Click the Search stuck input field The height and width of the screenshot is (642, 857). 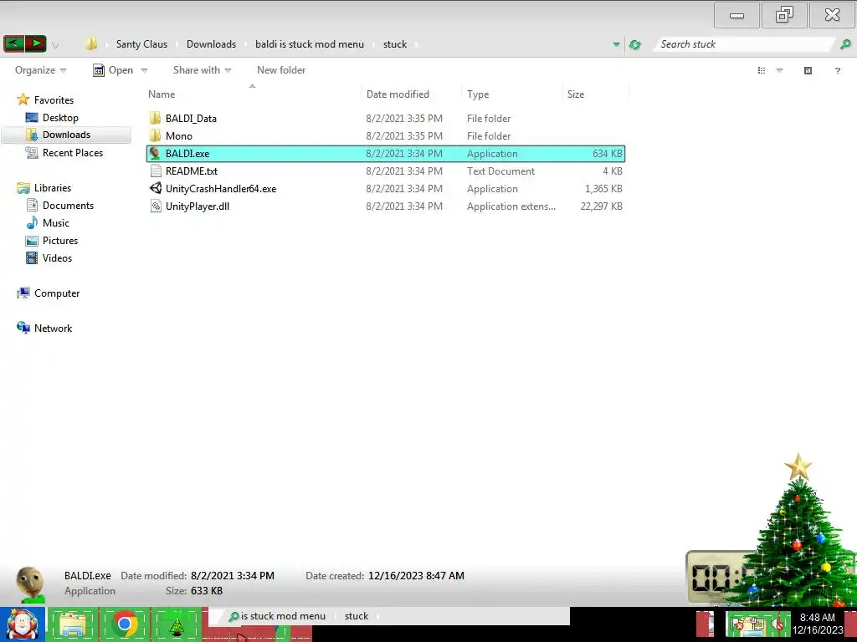pos(743,44)
